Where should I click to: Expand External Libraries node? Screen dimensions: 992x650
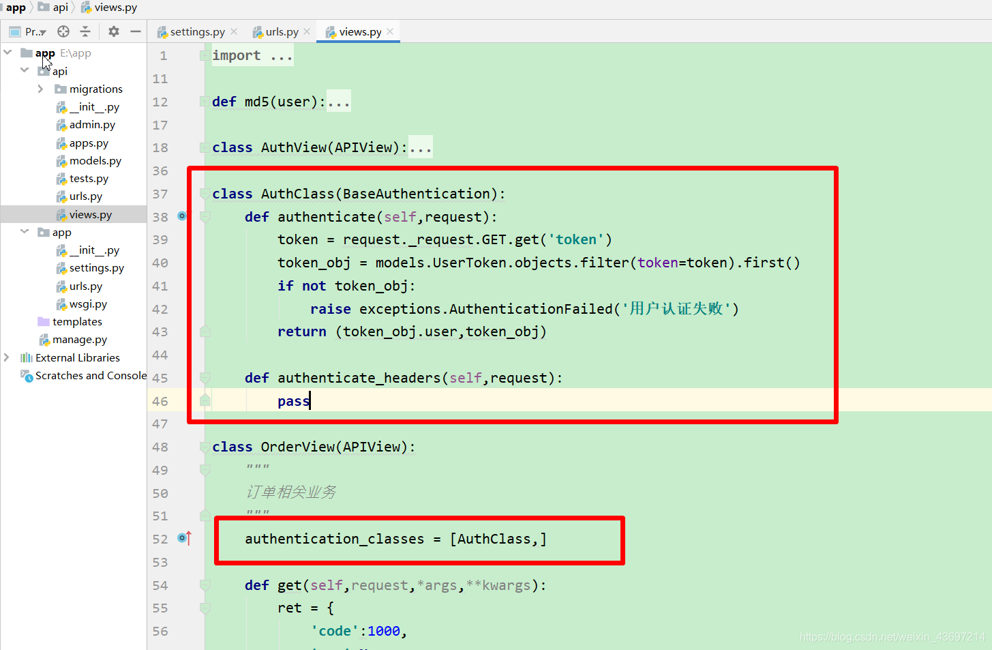tap(7, 357)
